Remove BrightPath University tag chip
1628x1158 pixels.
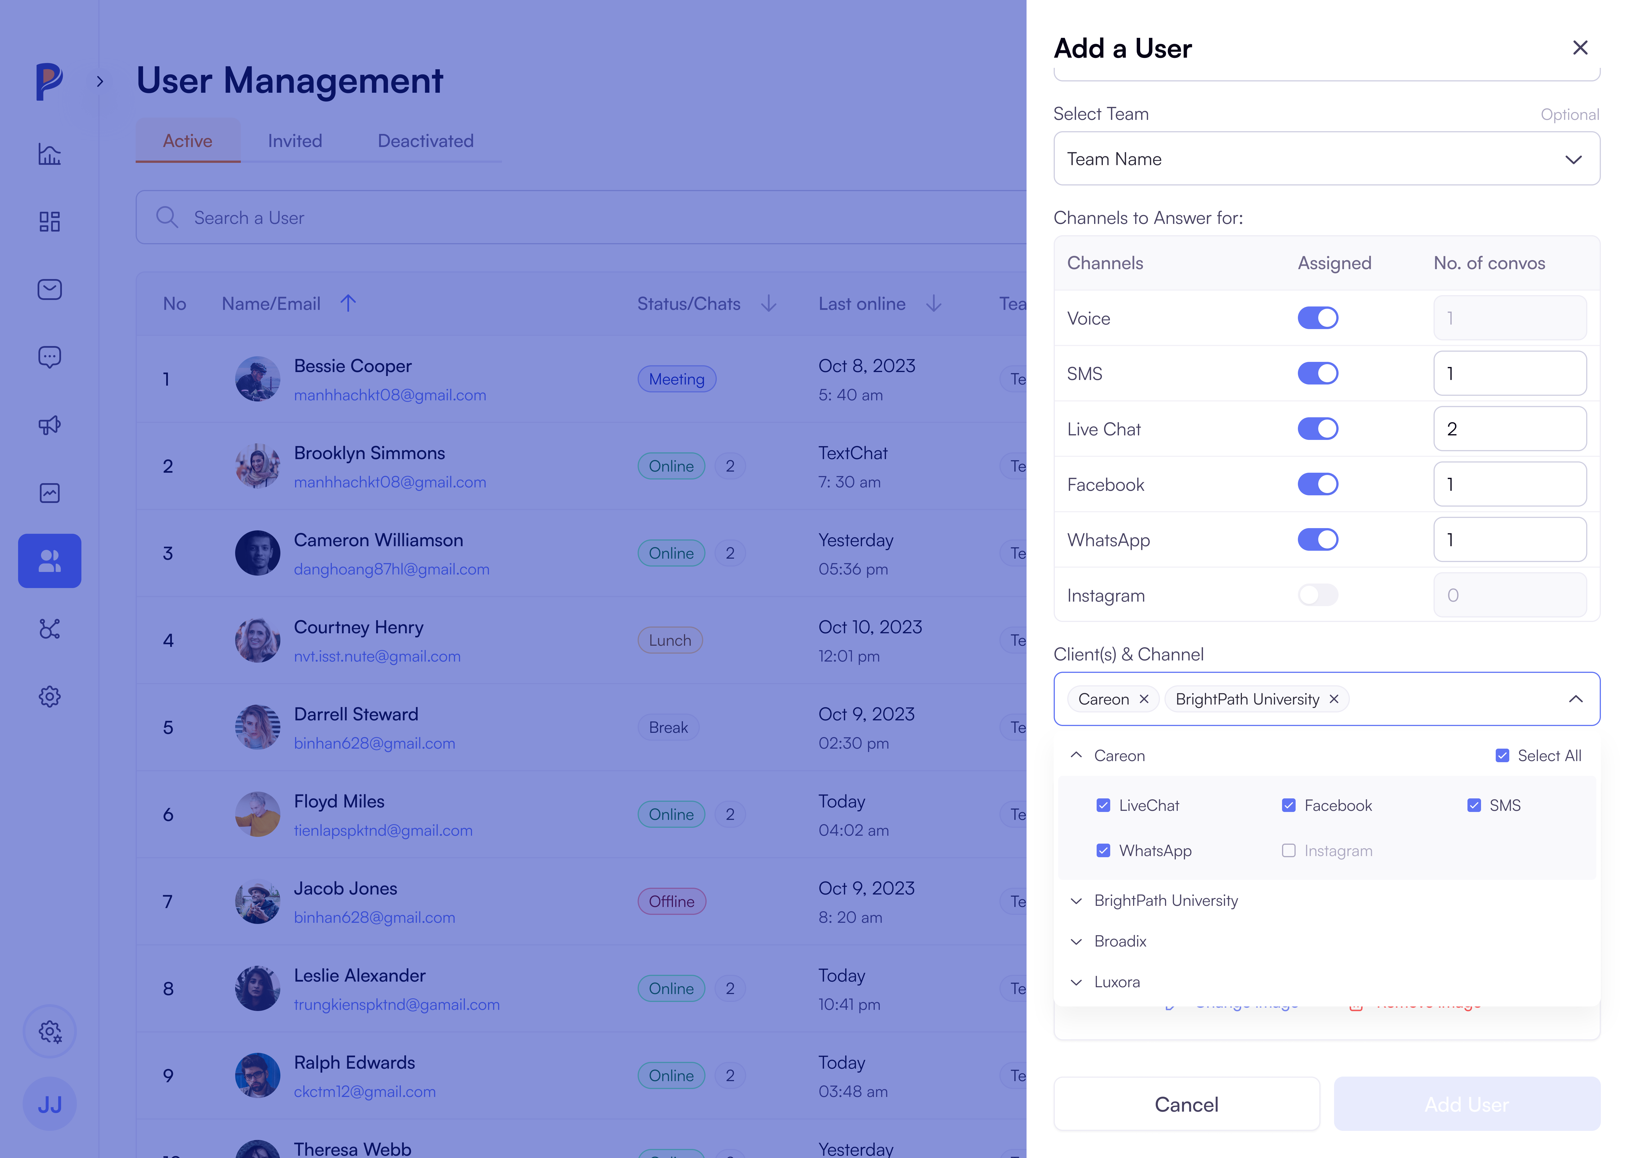coord(1333,699)
